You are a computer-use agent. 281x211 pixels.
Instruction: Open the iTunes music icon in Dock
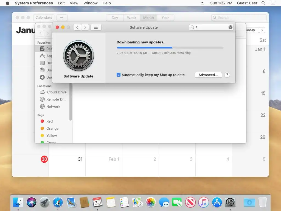tap(204, 202)
